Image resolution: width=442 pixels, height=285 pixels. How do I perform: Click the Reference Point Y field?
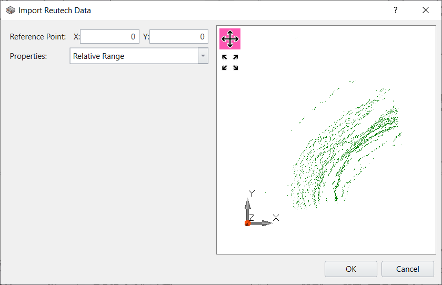click(179, 37)
